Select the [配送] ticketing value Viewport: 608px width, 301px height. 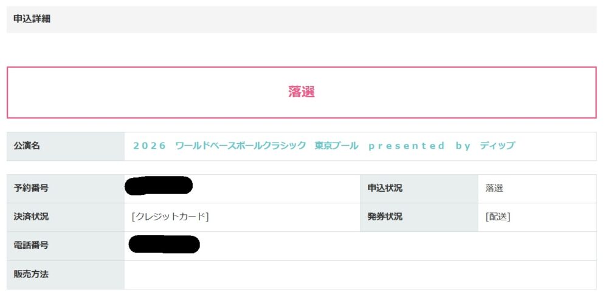tap(498, 217)
